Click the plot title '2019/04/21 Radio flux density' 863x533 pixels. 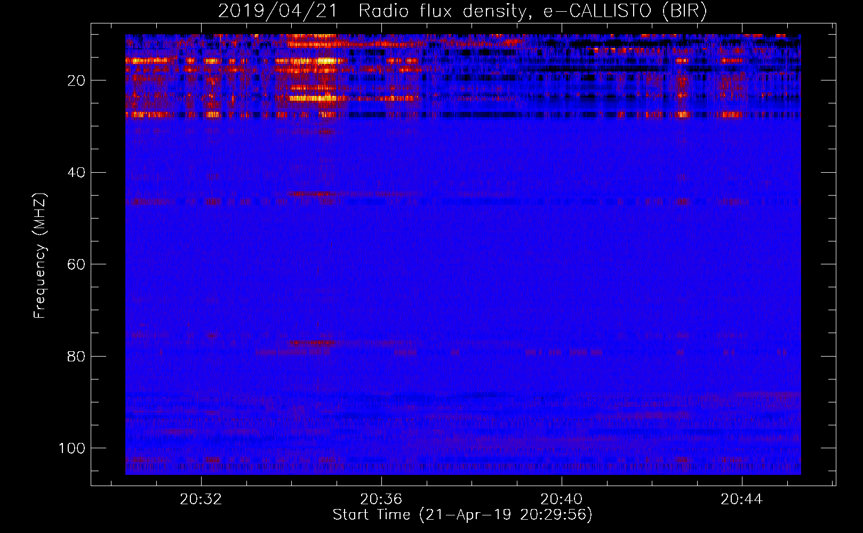[x=373, y=11]
